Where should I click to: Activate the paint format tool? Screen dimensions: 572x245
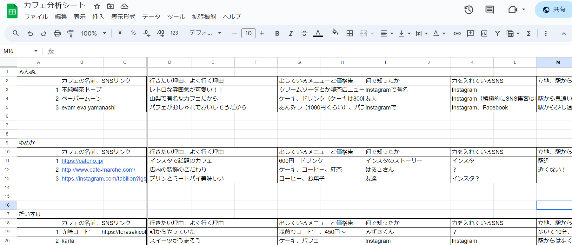click(x=70, y=33)
